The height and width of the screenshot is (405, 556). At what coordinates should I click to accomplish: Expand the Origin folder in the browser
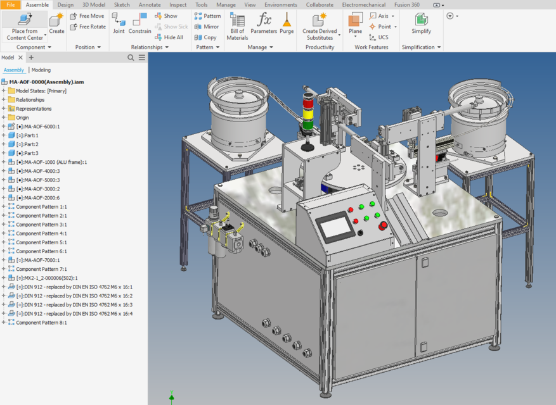5,117
